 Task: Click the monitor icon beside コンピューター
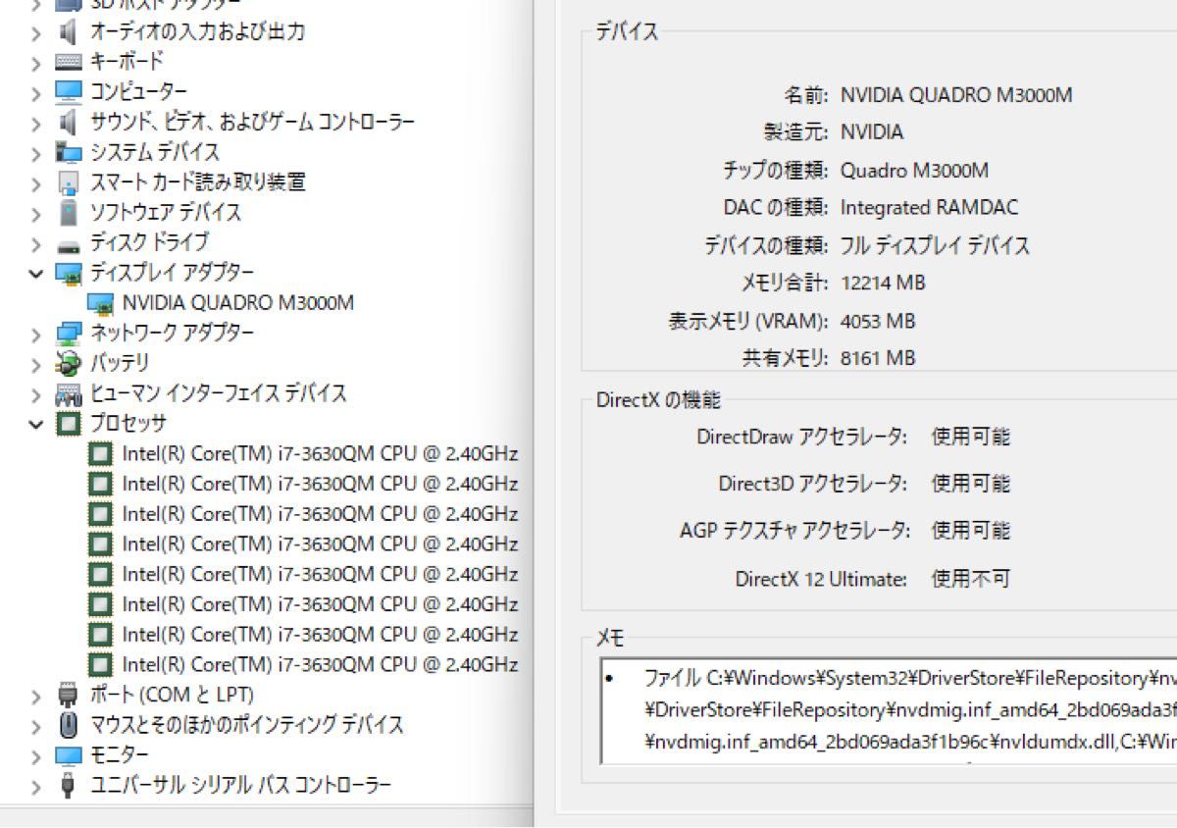click(68, 92)
